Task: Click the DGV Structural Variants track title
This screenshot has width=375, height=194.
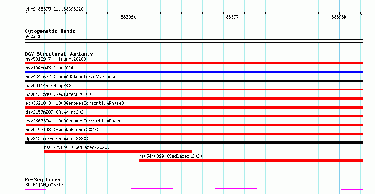Action: 59,54
